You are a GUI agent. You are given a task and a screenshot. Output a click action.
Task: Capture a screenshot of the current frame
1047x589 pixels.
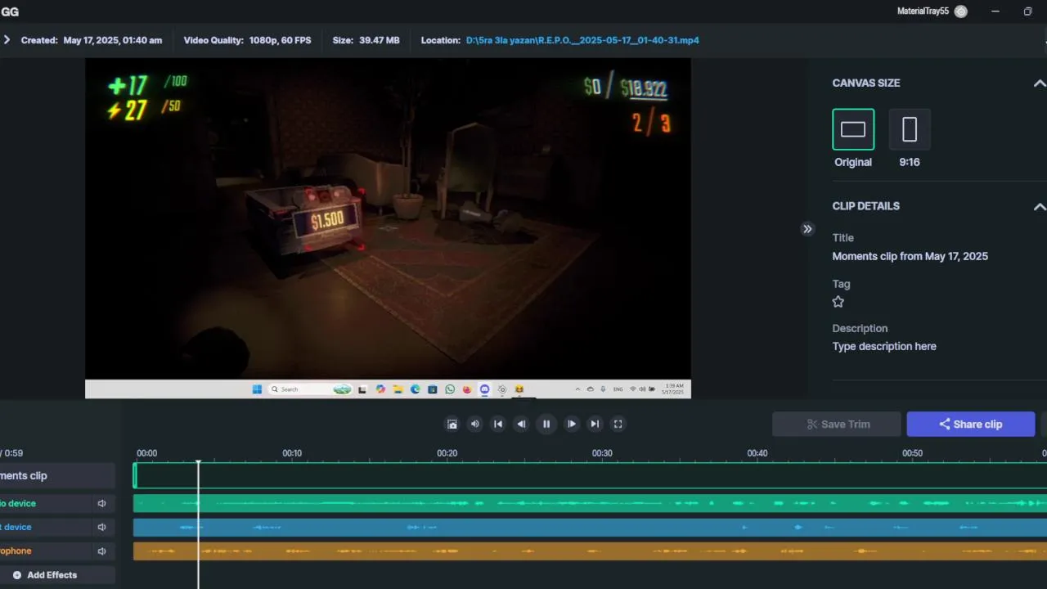452,424
